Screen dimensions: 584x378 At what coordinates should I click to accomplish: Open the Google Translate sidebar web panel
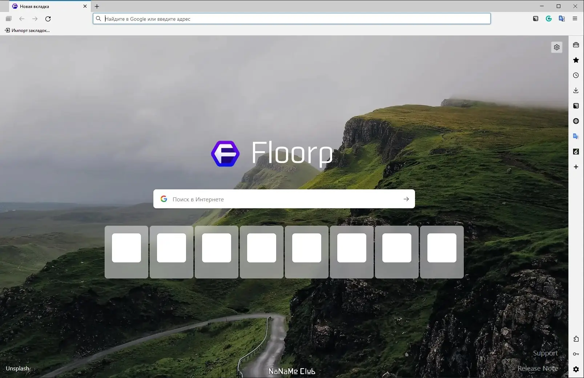click(576, 136)
